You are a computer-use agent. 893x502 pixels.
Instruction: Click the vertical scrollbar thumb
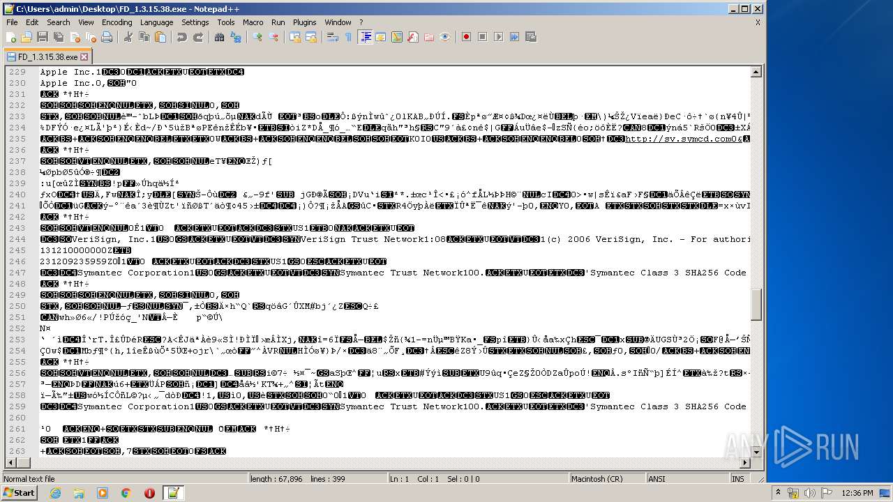tap(756, 303)
